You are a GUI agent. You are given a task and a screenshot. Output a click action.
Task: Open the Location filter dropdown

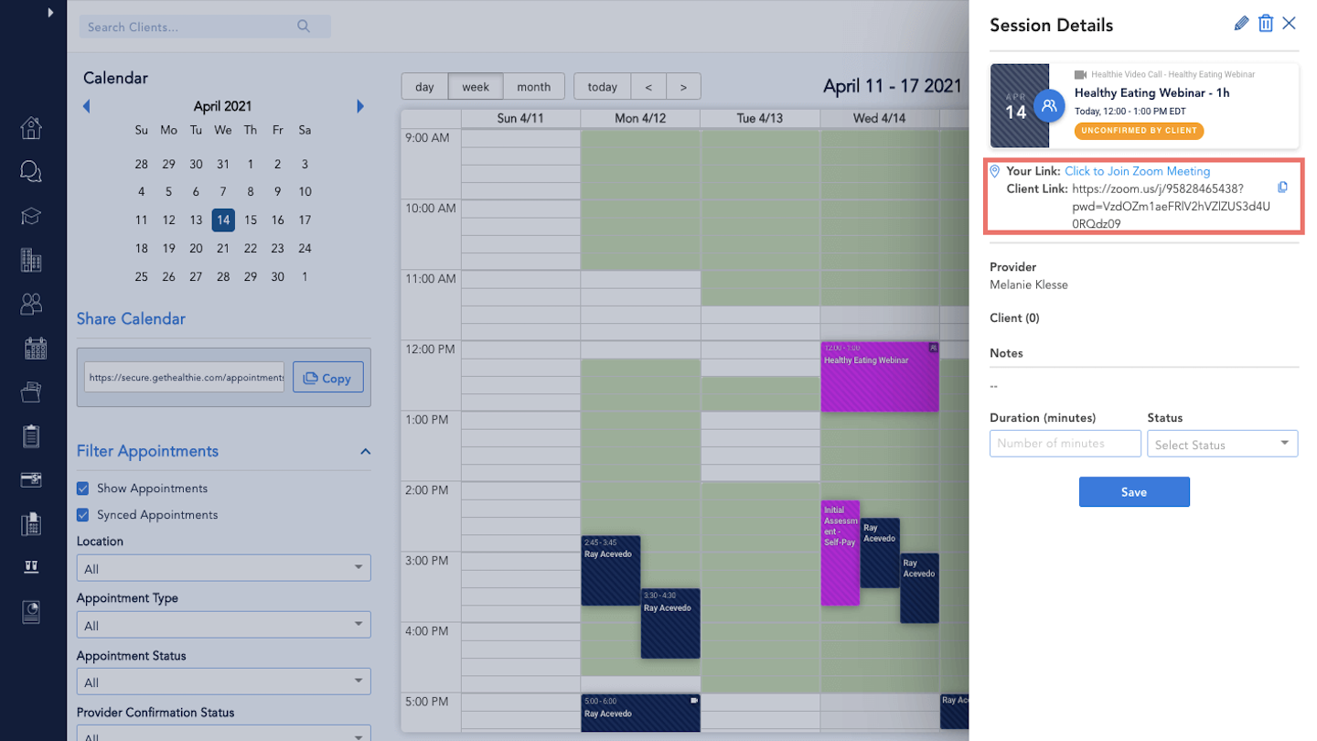click(223, 568)
